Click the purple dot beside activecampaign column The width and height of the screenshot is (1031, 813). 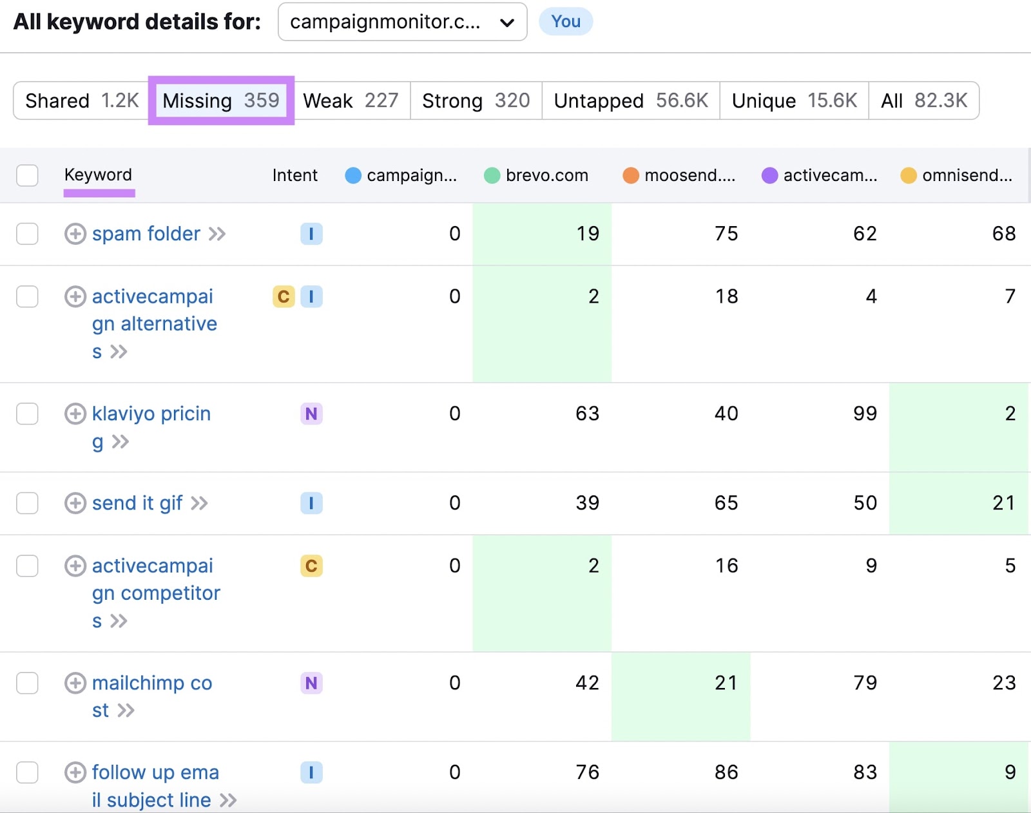click(x=770, y=175)
